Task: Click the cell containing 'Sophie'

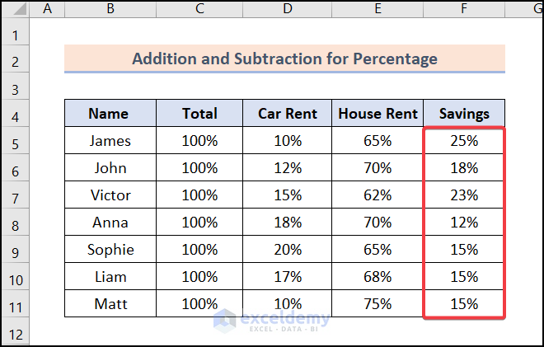Action: [x=110, y=250]
